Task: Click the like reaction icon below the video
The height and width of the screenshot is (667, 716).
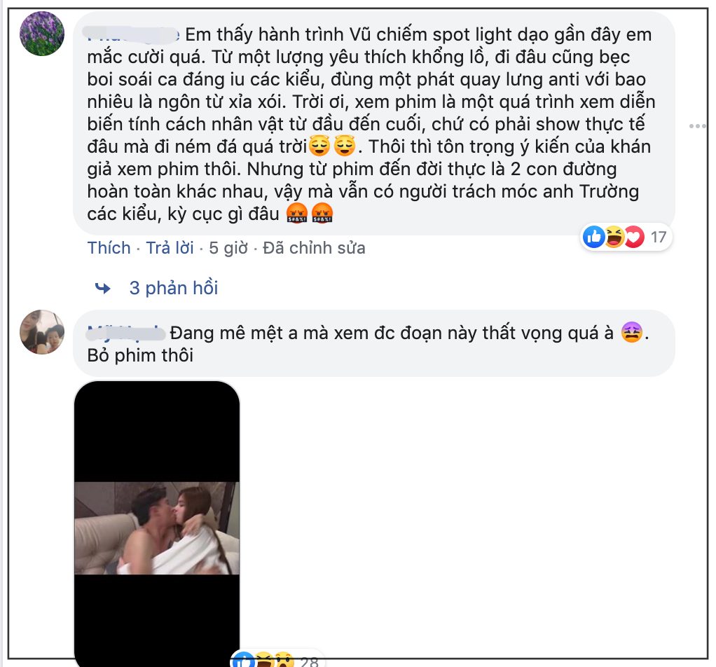Action: 243,661
